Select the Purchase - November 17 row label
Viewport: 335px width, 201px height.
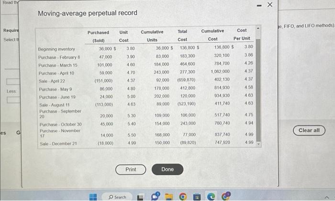point(60,133)
